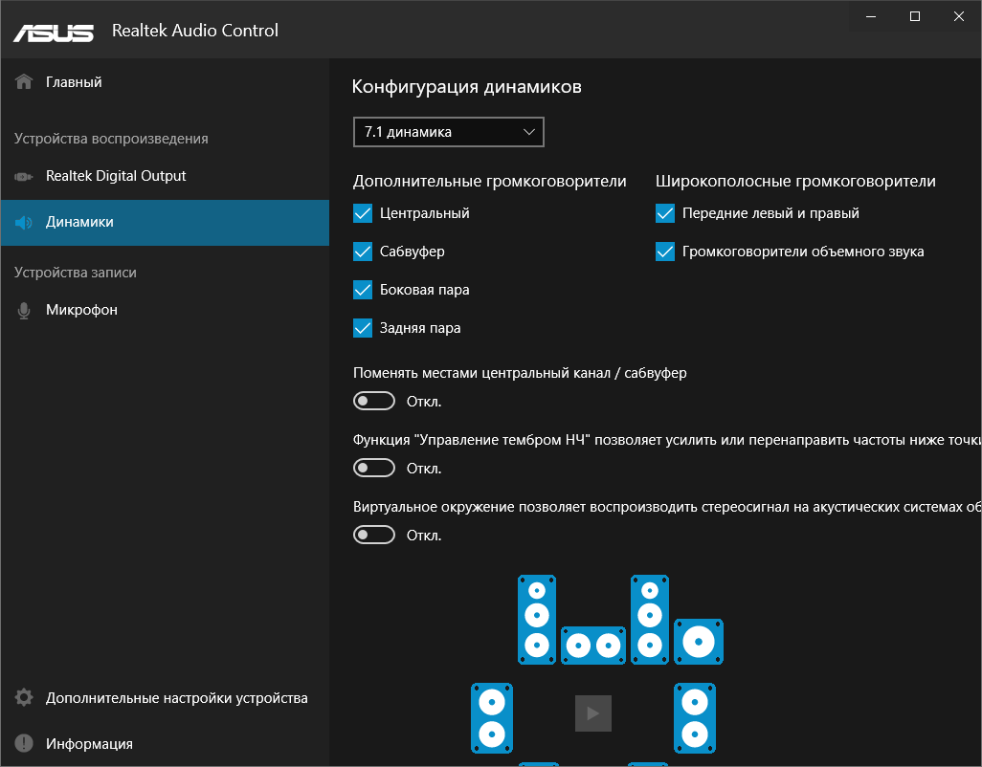
Task: Disable the Боковая пара checkbox
Action: (x=363, y=290)
